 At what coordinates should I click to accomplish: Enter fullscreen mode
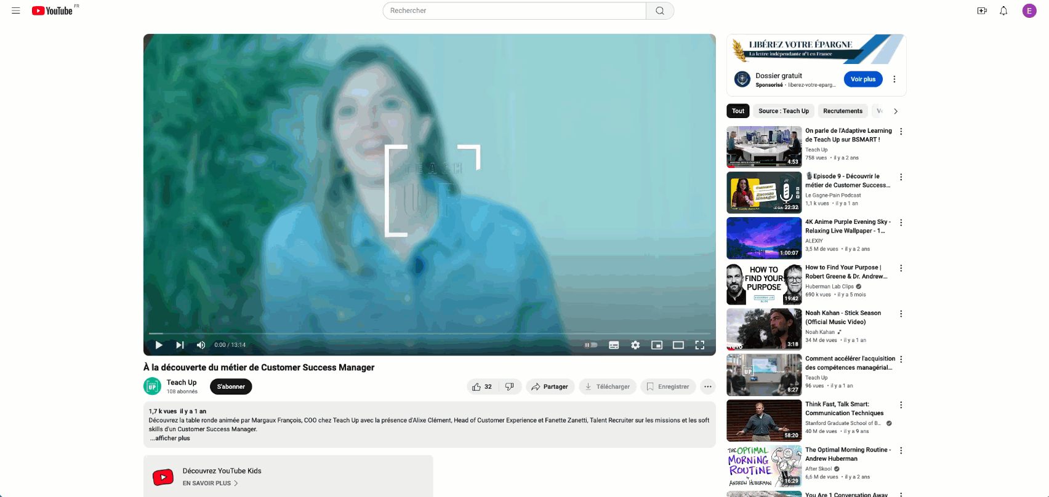[x=700, y=345]
